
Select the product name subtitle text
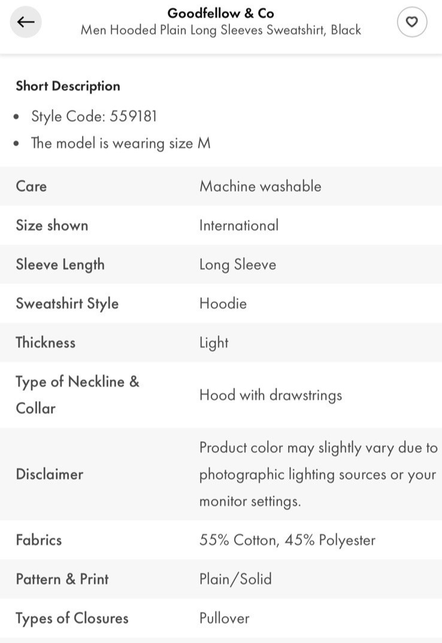[220, 30]
